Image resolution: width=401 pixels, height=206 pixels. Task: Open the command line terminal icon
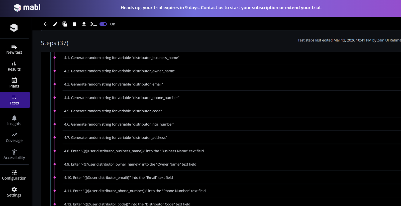tap(93, 24)
